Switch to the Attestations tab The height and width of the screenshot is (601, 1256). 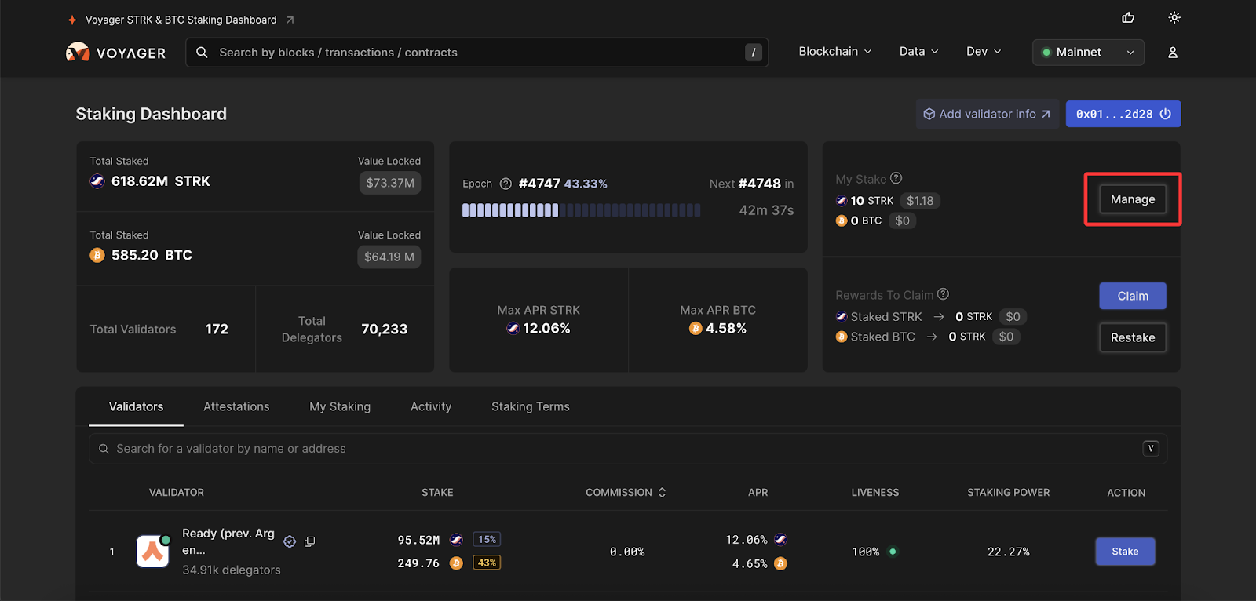(236, 406)
